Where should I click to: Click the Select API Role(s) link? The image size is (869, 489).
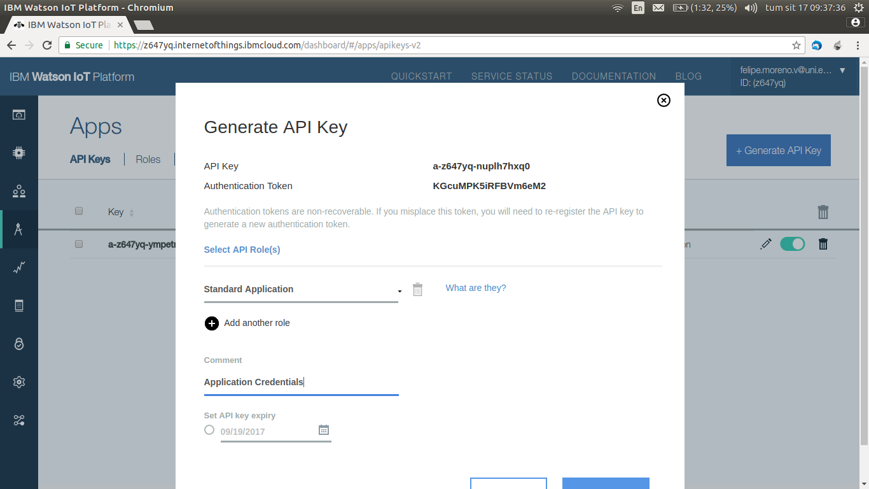pos(242,250)
